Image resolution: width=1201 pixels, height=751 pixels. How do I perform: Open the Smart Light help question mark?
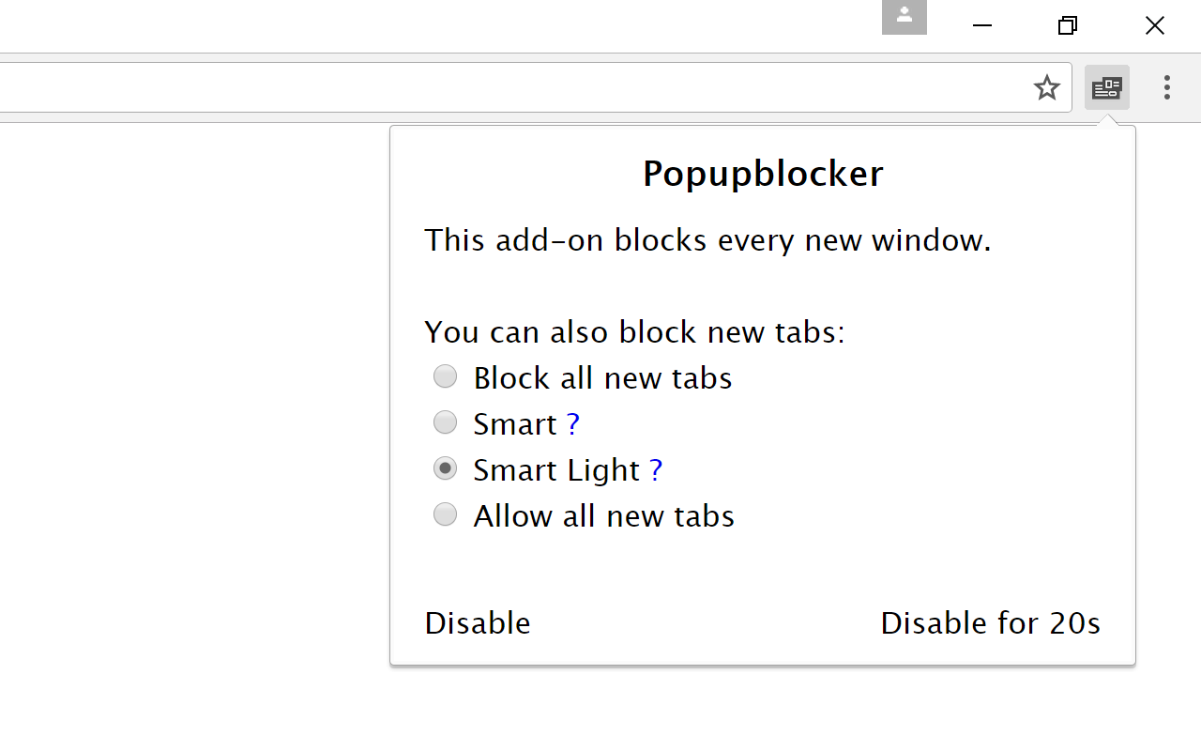click(x=655, y=469)
